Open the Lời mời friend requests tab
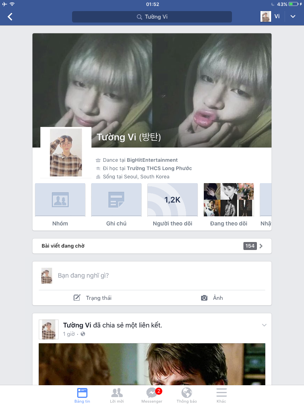Image resolution: width=304 pixels, height=405 pixels. (x=117, y=395)
